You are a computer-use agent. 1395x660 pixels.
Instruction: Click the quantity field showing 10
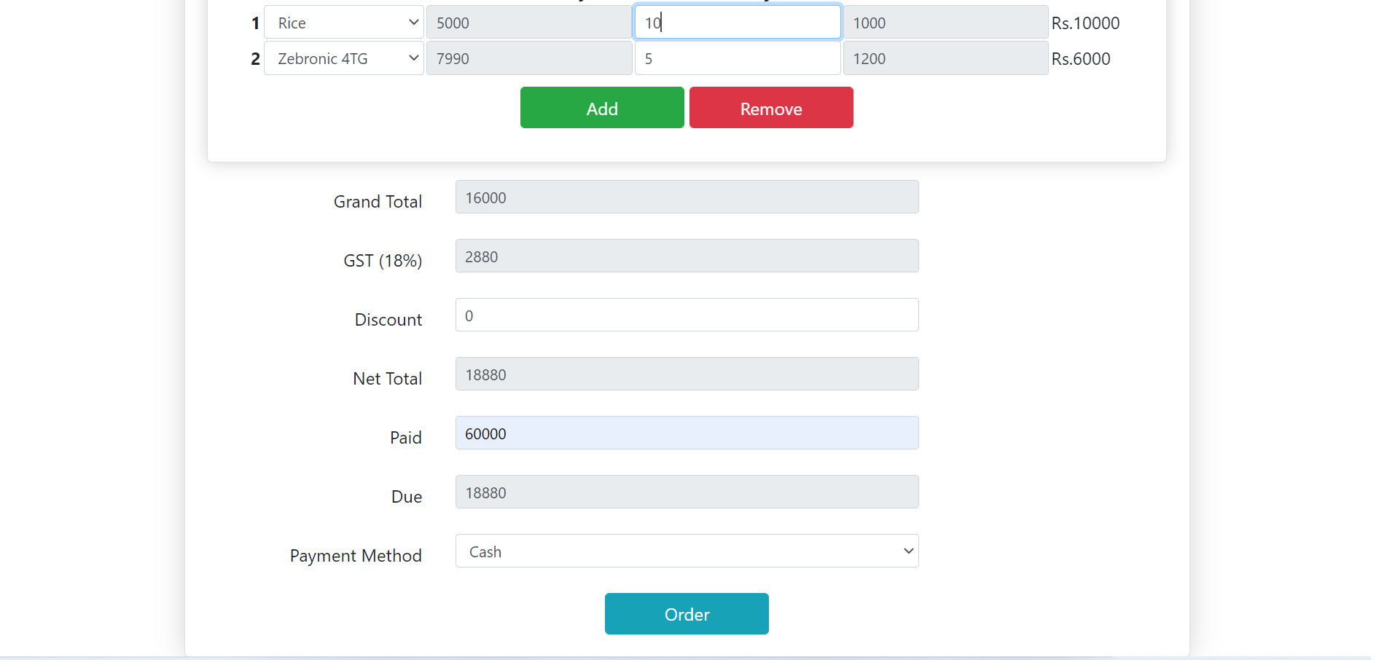(x=737, y=22)
